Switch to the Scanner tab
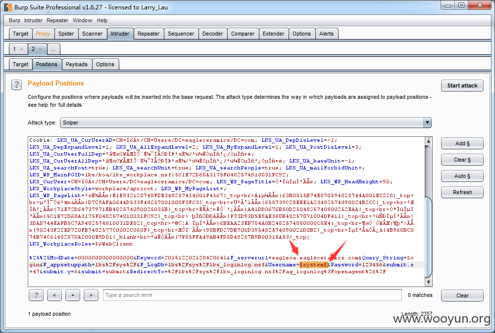The image size is (495, 333). point(92,34)
